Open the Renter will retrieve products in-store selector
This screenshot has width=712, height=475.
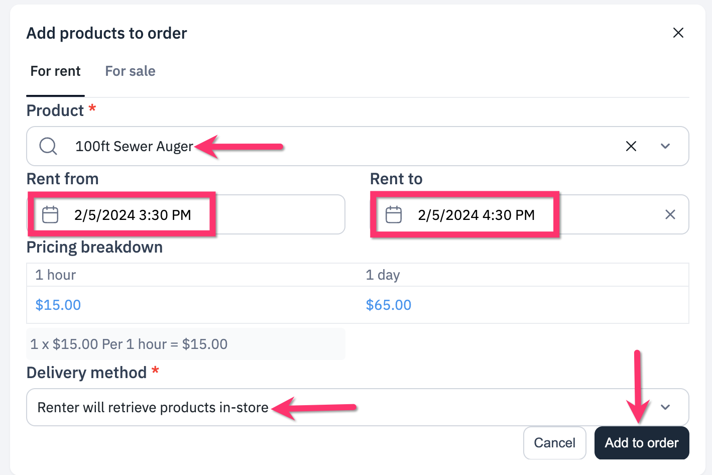click(358, 407)
